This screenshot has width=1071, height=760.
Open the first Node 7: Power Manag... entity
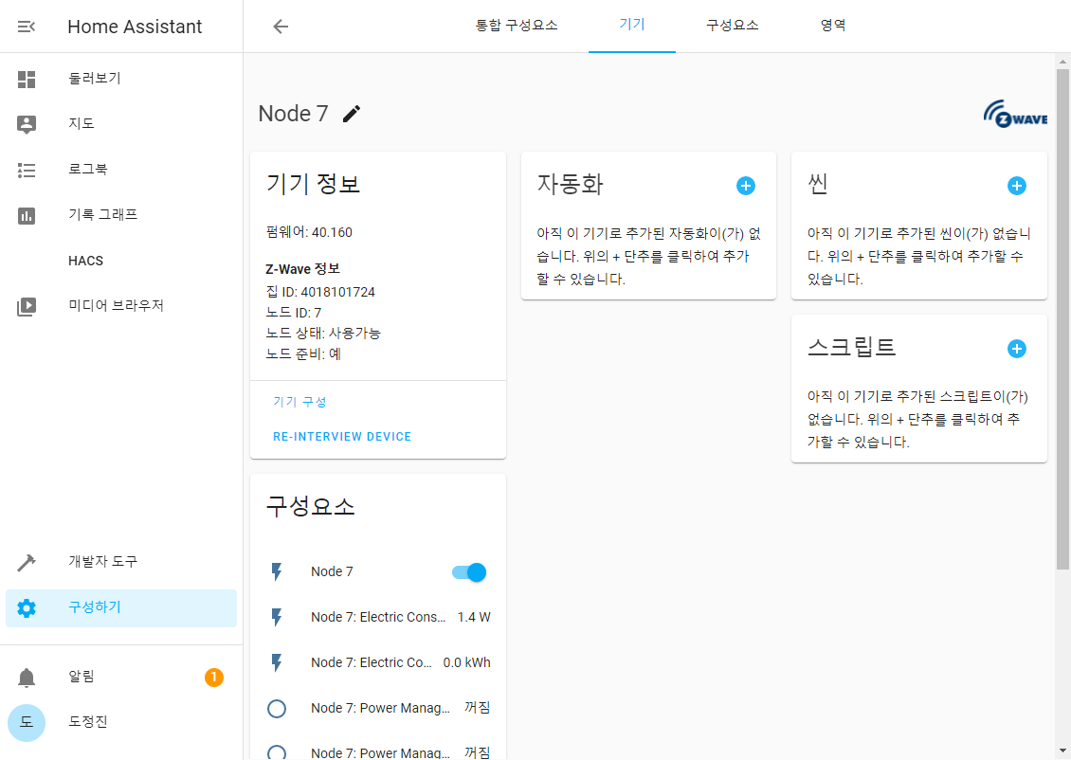(378, 708)
